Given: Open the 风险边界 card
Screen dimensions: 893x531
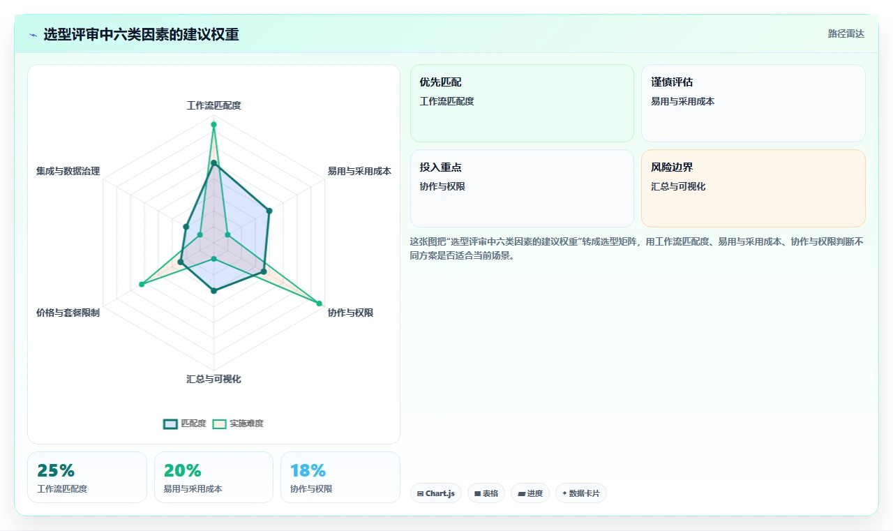Looking at the screenshot, I should tap(753, 188).
